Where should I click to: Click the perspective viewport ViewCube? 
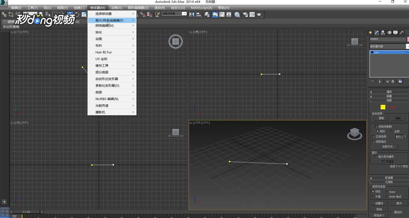coord(354,134)
